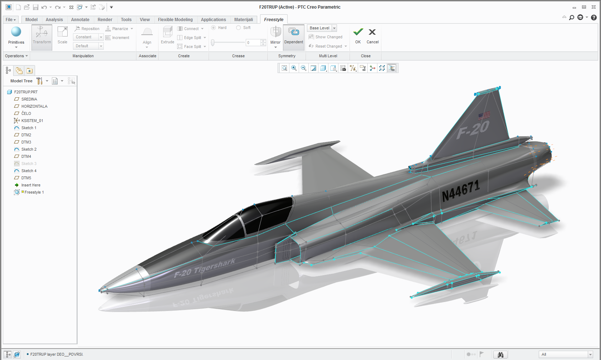Increase the crease value with the stepper

263,41
